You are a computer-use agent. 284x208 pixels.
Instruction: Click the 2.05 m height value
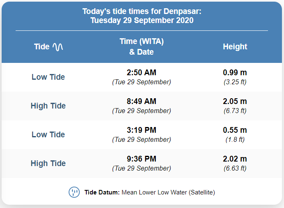point(235,101)
